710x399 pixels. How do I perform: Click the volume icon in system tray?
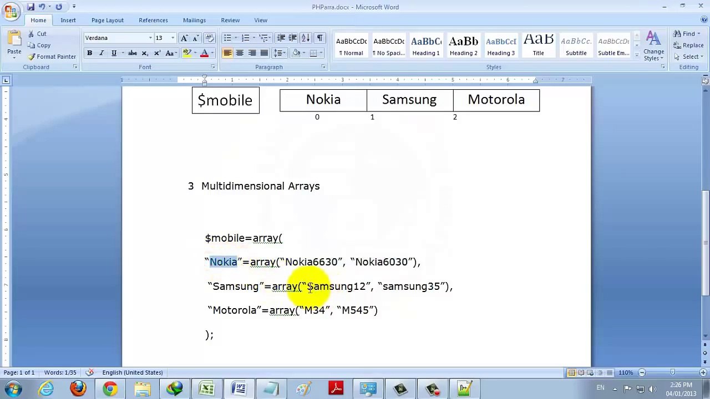click(x=652, y=388)
